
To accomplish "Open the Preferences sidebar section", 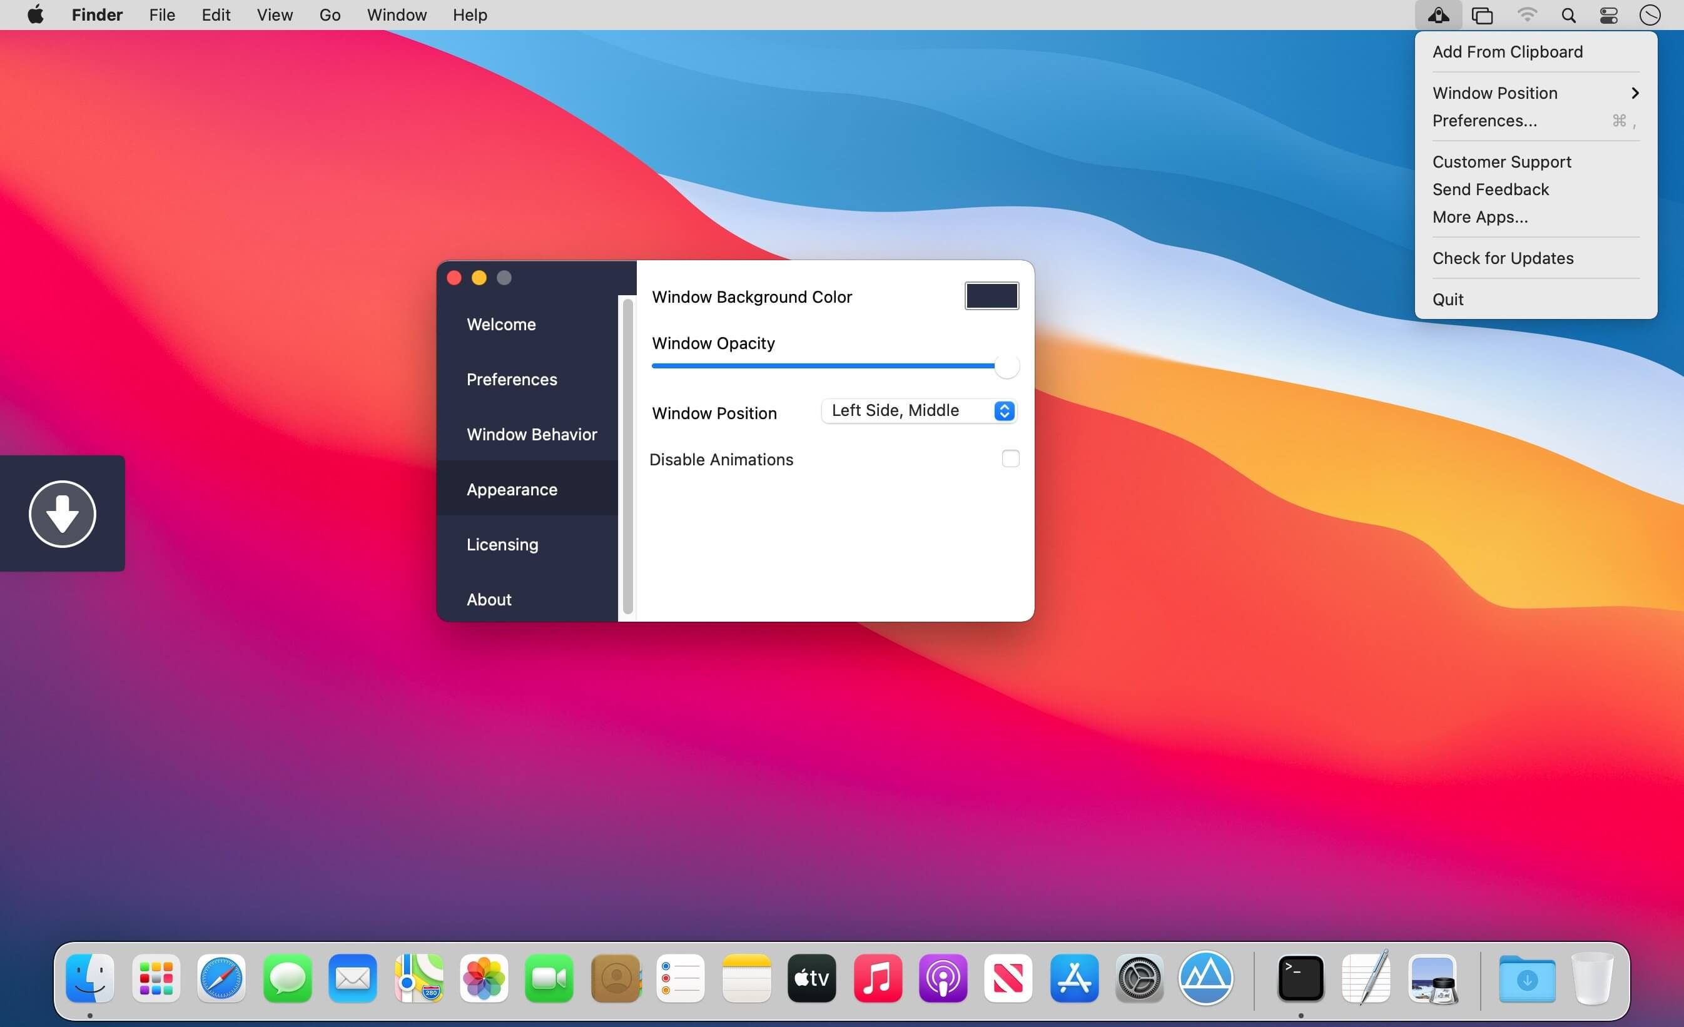I will [x=527, y=379].
